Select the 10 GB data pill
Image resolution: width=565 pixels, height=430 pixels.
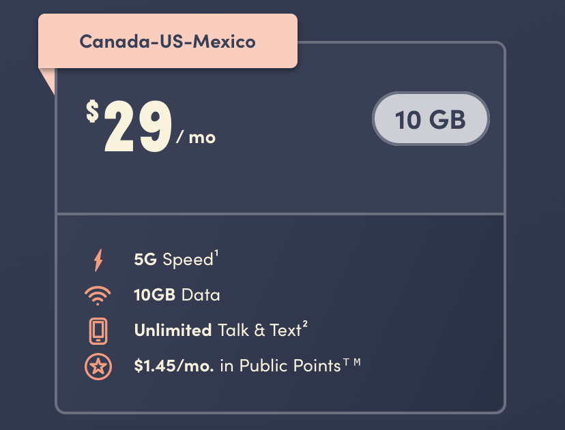pyautogui.click(x=431, y=119)
